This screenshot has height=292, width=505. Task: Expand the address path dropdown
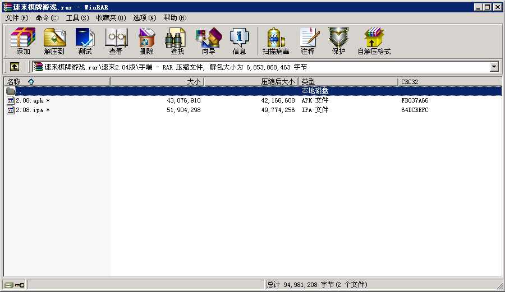494,67
